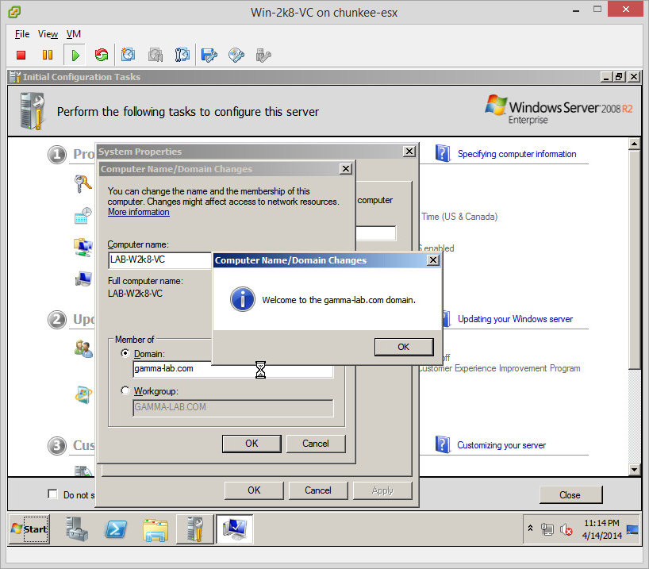Click the red Power Off VM button
The image size is (649, 569).
coord(21,55)
